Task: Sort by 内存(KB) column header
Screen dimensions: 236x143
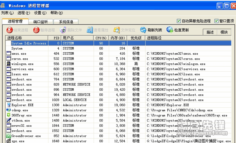Action: pos(118,38)
